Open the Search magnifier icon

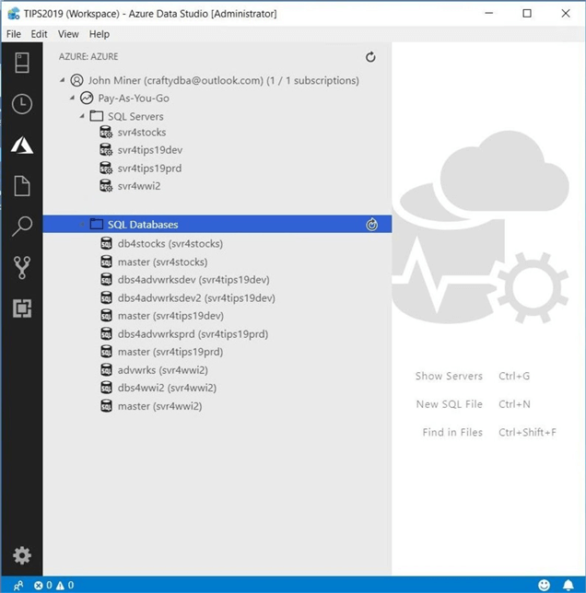click(22, 227)
